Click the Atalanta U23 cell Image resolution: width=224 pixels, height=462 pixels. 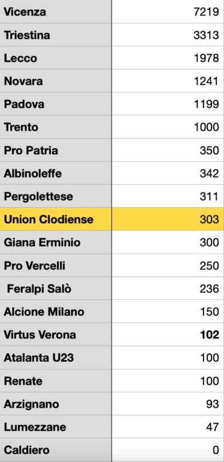[x=56, y=358]
